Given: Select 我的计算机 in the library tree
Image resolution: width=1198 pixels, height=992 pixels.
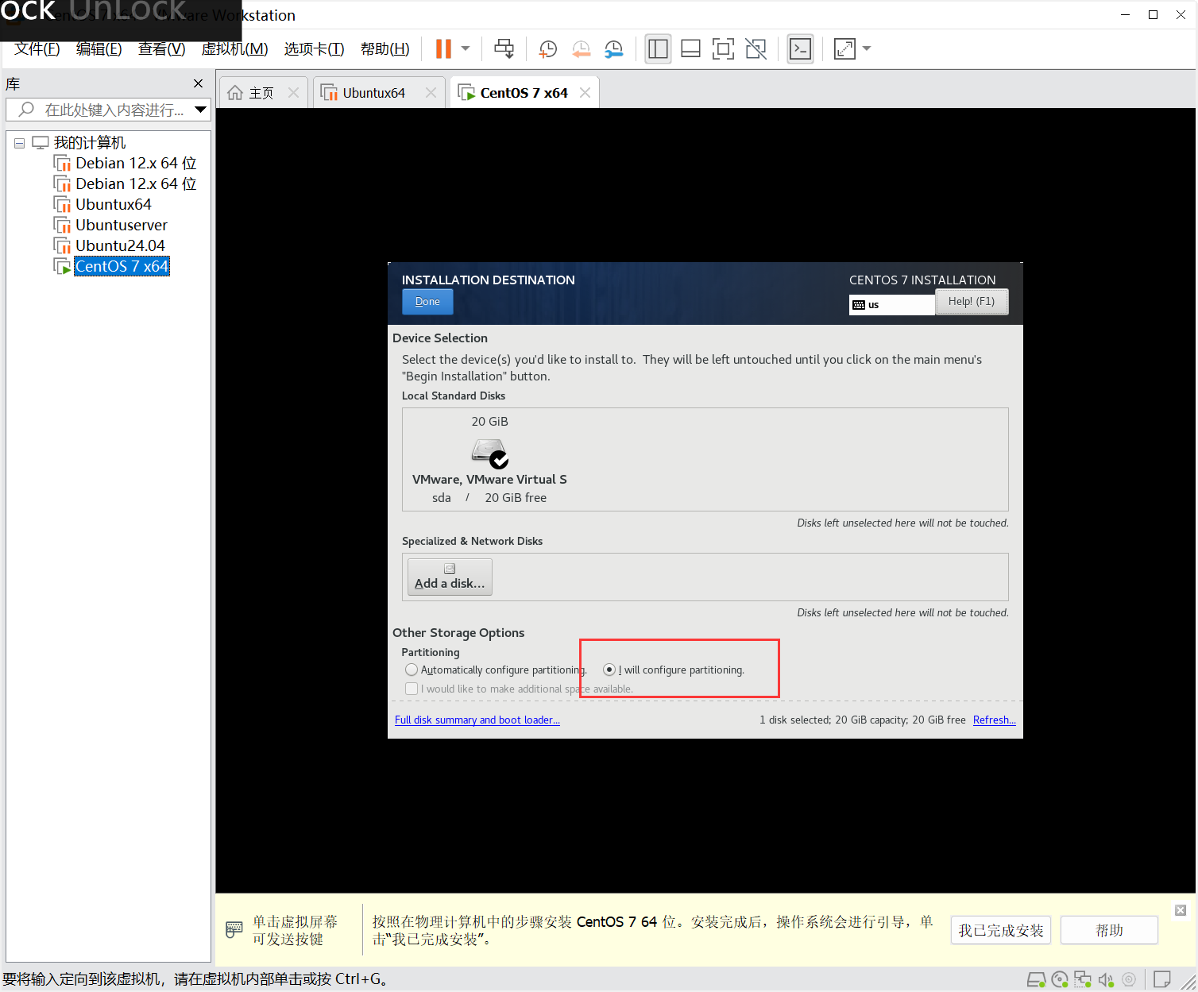Looking at the screenshot, I should [89, 143].
